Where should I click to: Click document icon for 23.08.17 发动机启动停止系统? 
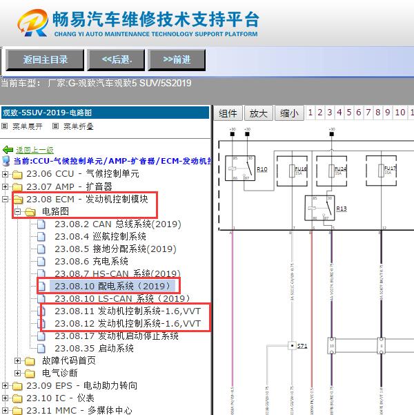pos(41,336)
